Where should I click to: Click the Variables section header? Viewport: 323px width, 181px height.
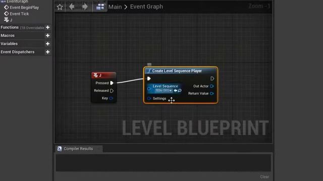tap(9, 44)
